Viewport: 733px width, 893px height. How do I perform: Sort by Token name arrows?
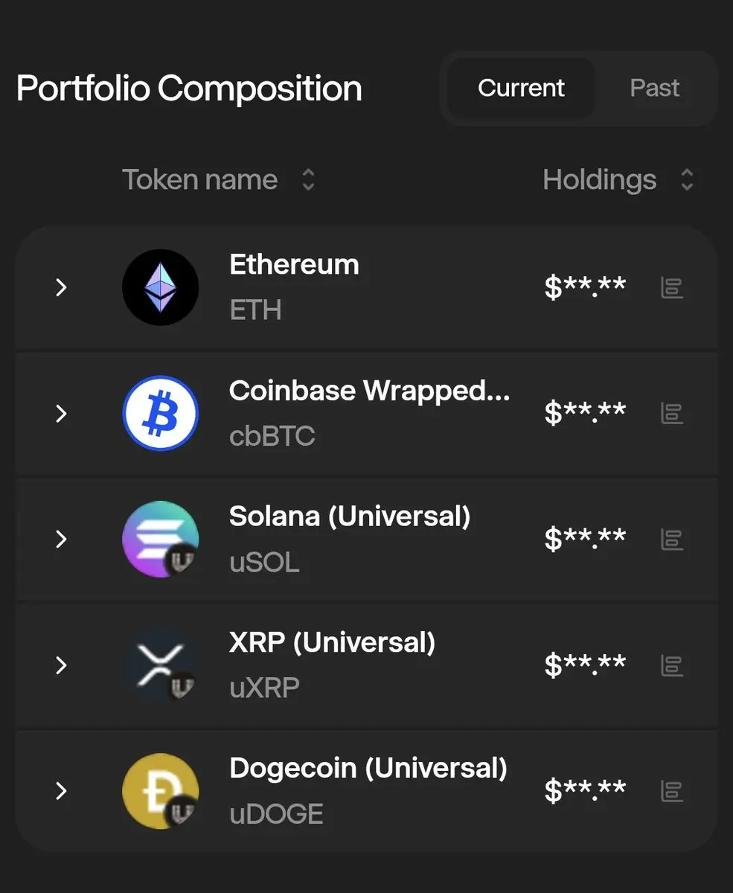[x=308, y=179]
